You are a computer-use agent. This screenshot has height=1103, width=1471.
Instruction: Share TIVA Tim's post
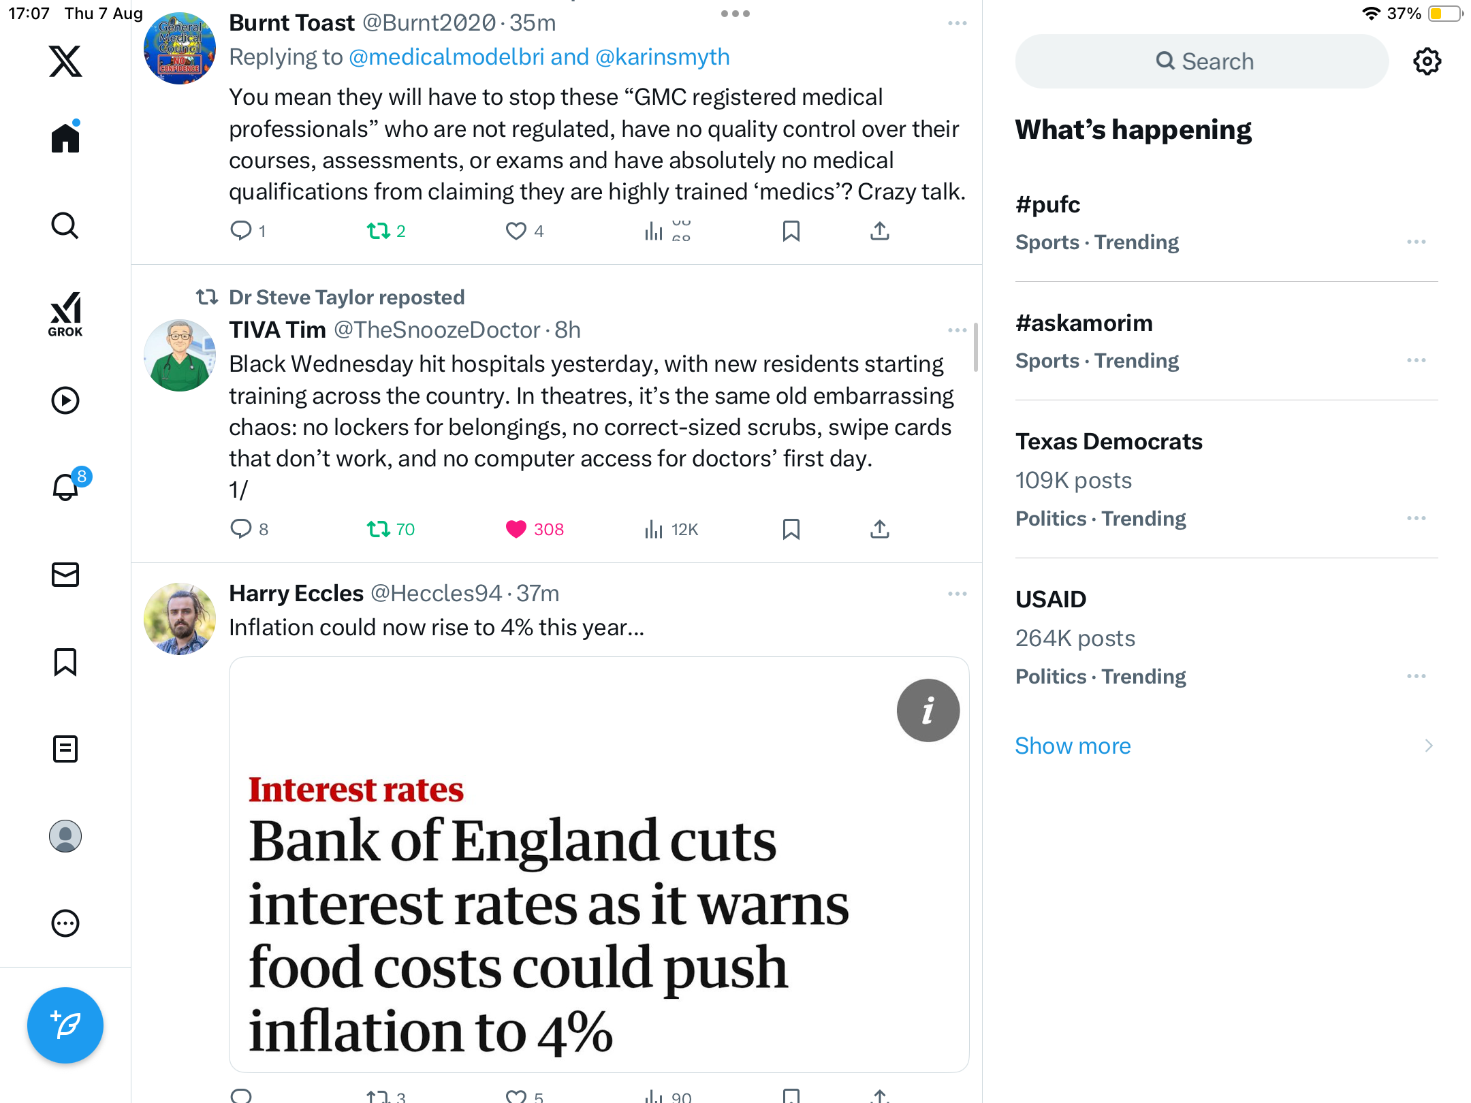(880, 529)
